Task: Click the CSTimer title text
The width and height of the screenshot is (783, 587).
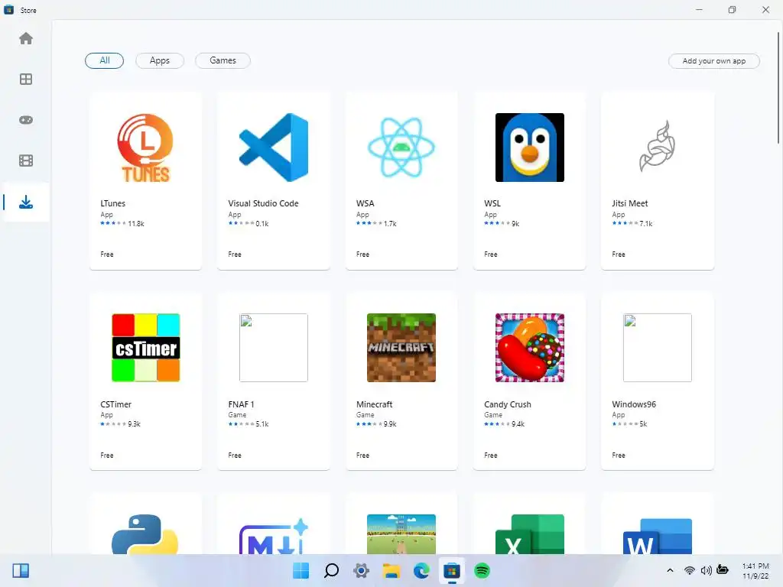Action: click(116, 404)
